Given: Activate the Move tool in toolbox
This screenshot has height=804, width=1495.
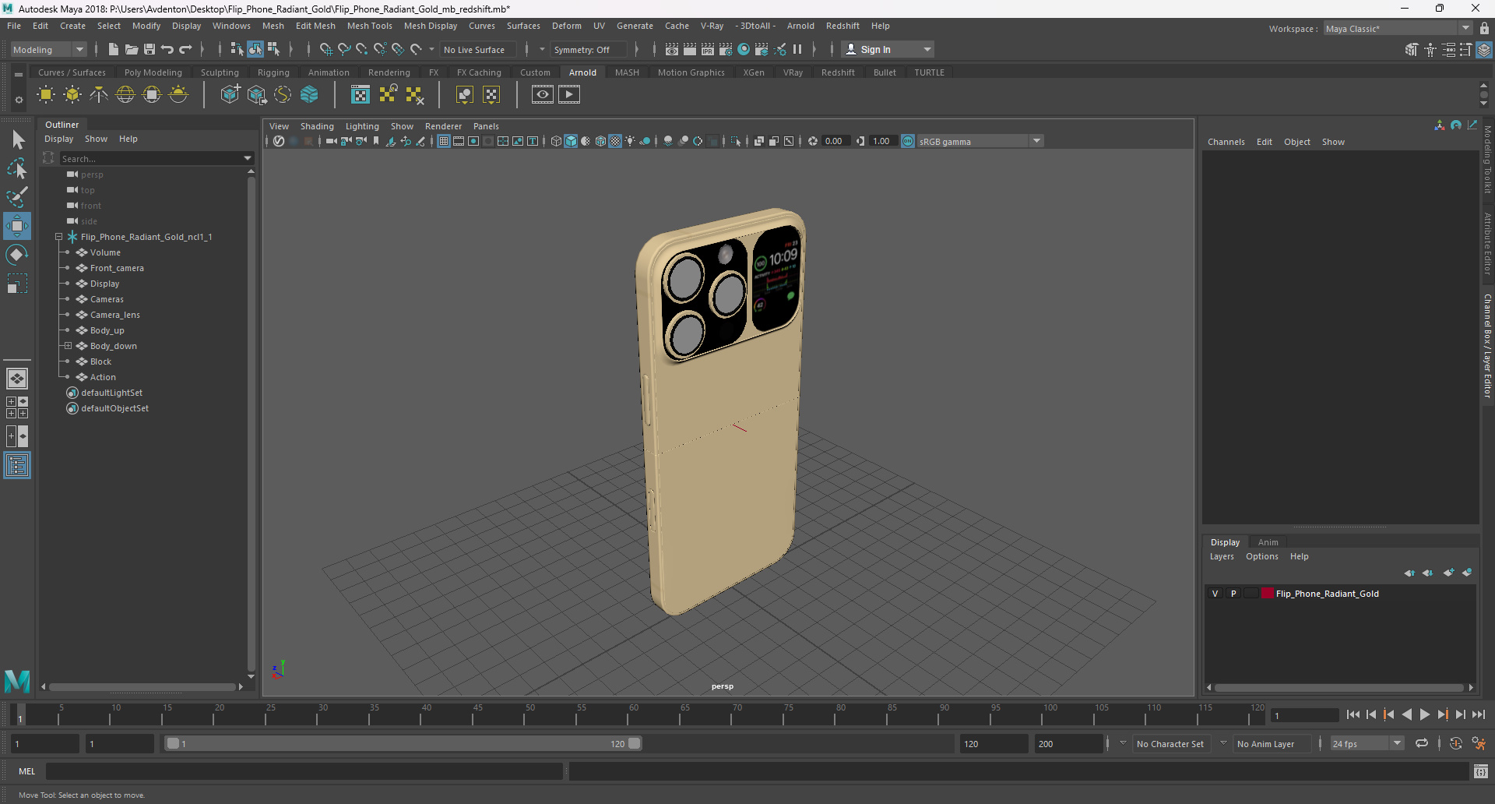Looking at the screenshot, I should [x=17, y=226].
